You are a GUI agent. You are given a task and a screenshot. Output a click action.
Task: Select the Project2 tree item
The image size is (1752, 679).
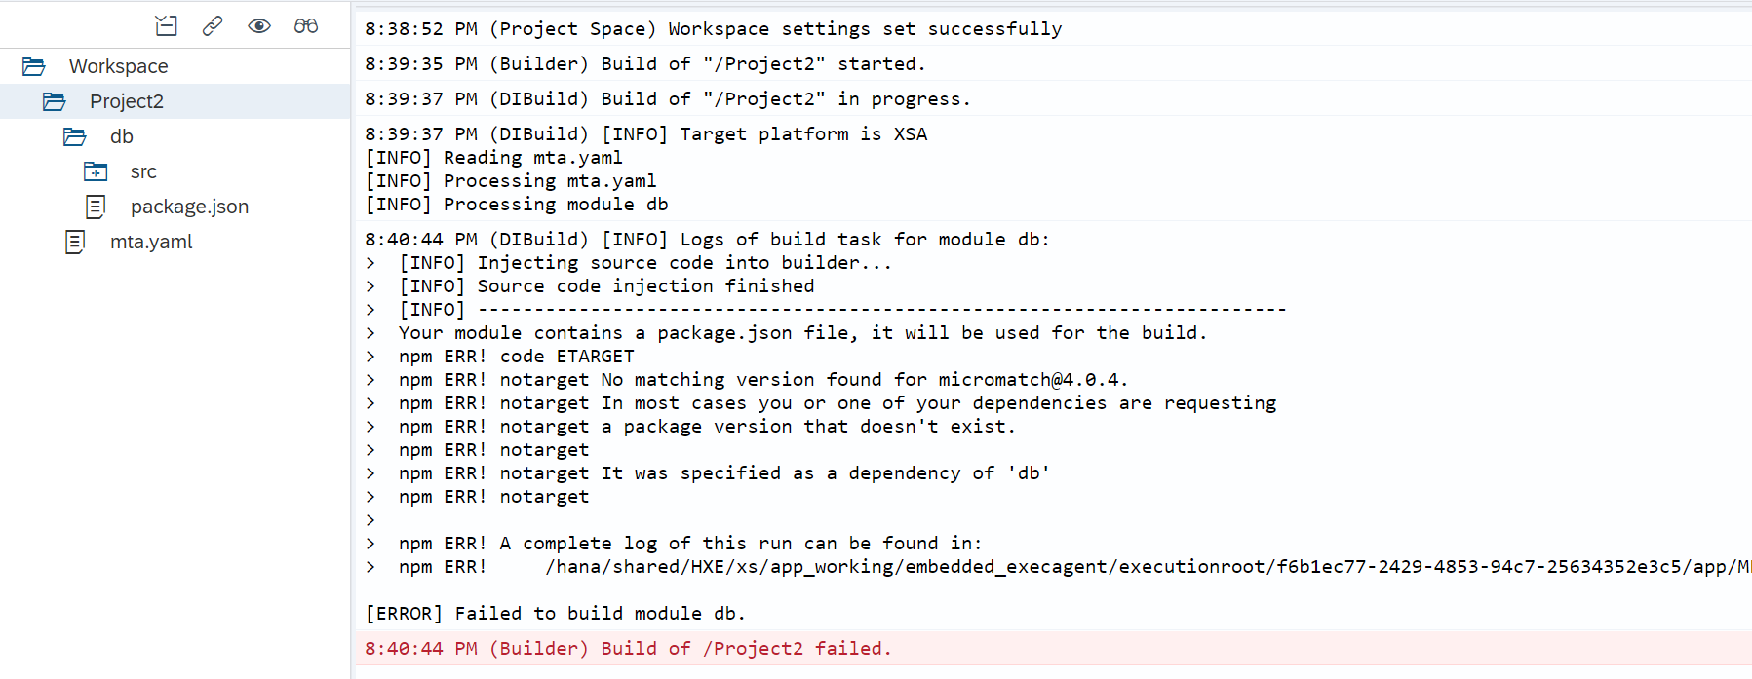pos(127,101)
